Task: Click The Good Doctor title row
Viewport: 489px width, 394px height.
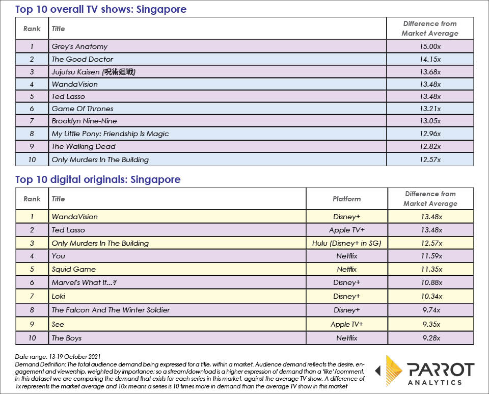Action: tap(82, 59)
